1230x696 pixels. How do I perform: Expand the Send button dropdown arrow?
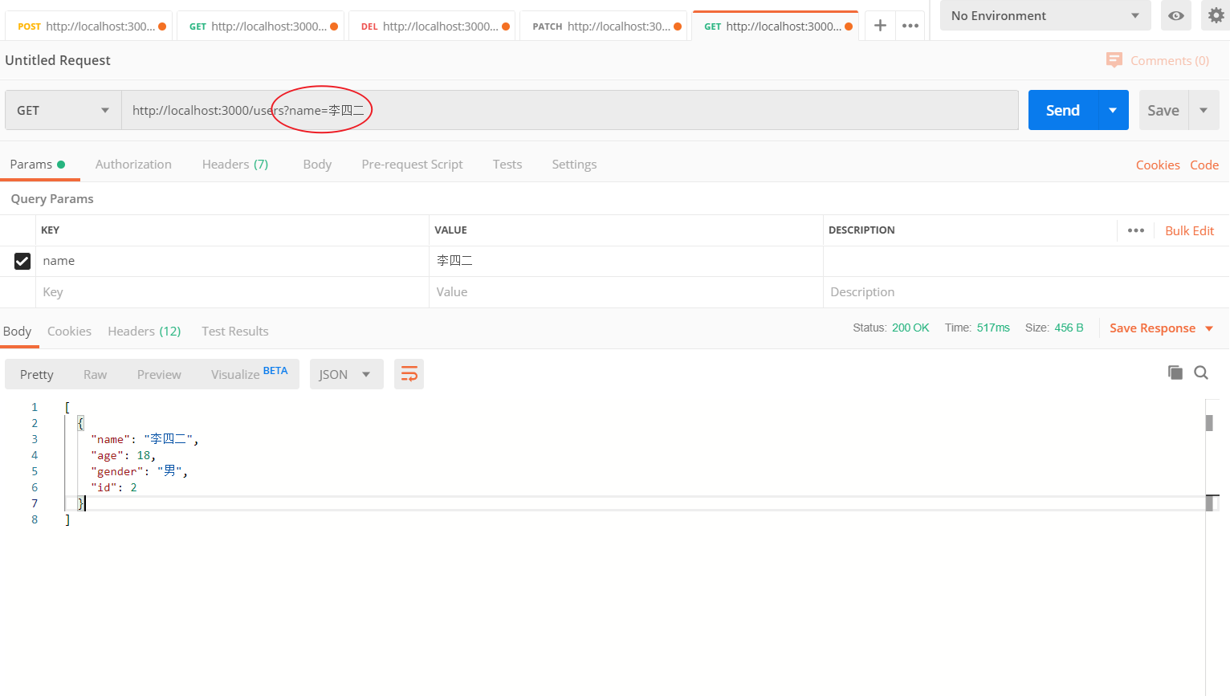coord(1113,110)
